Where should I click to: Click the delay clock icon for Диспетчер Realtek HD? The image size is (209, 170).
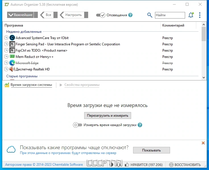click(x=6, y=69)
